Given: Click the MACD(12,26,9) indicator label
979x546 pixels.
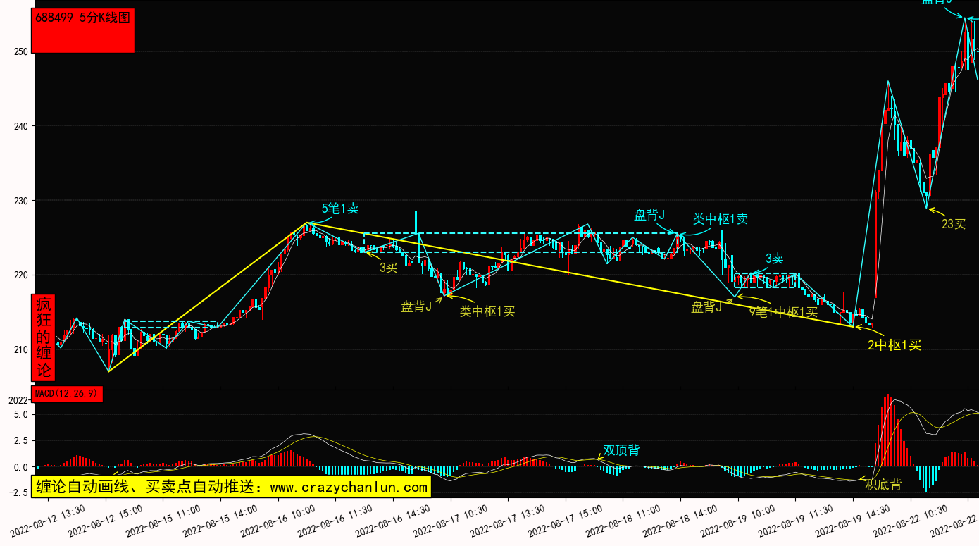Looking at the screenshot, I should [x=67, y=394].
